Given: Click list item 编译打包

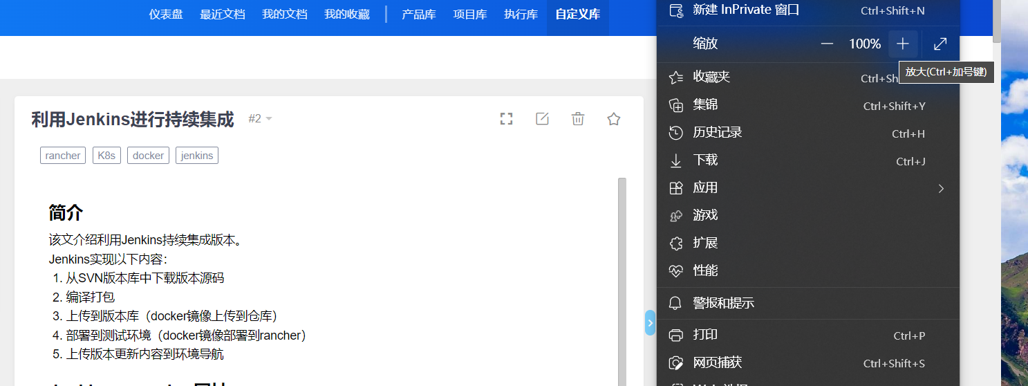Looking at the screenshot, I should pos(91,297).
